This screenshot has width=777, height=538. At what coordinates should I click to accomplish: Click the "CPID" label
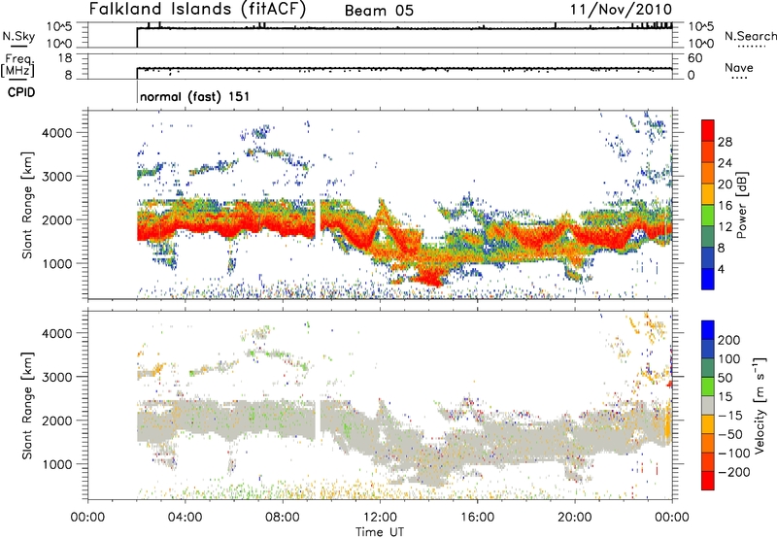(21, 92)
